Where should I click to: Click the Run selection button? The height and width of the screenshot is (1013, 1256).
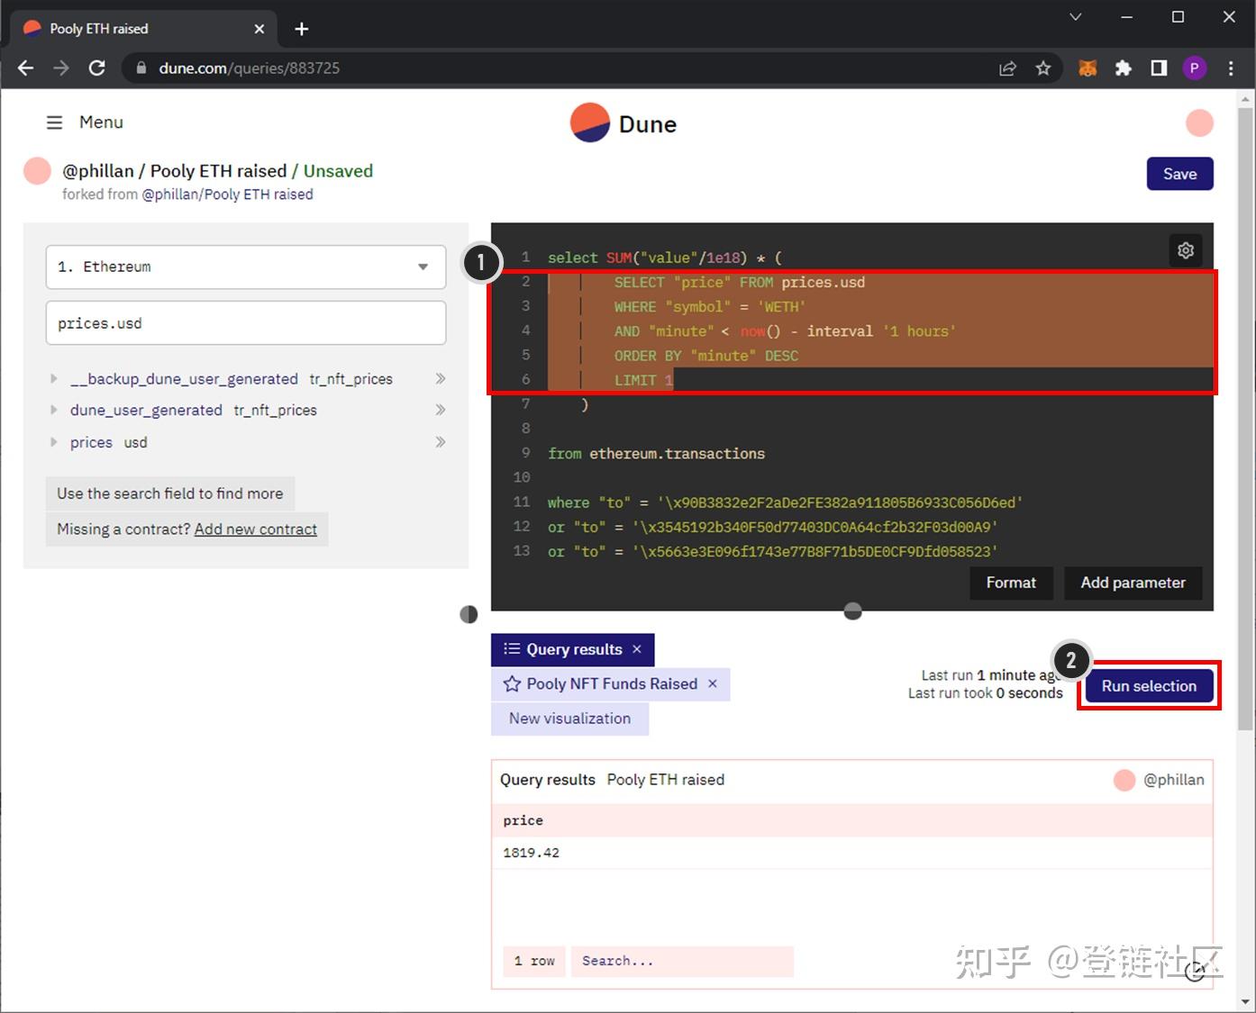[x=1149, y=685]
